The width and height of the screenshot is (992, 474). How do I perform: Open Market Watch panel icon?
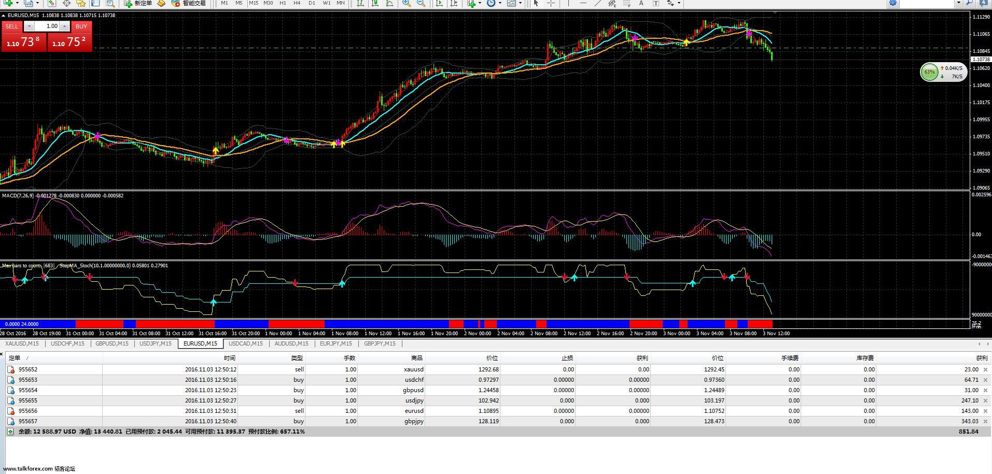pos(52,3)
